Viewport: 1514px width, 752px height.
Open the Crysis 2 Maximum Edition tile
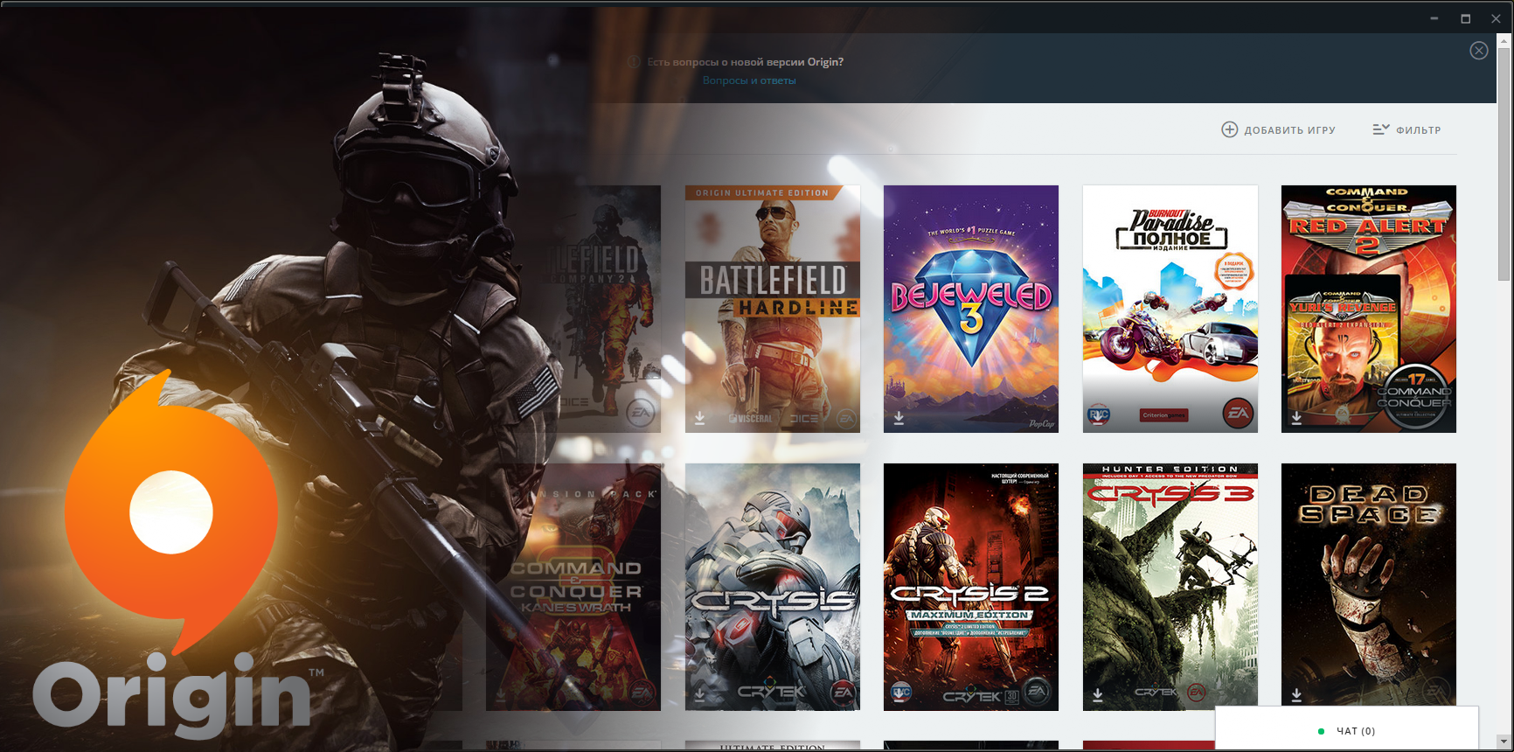click(971, 587)
